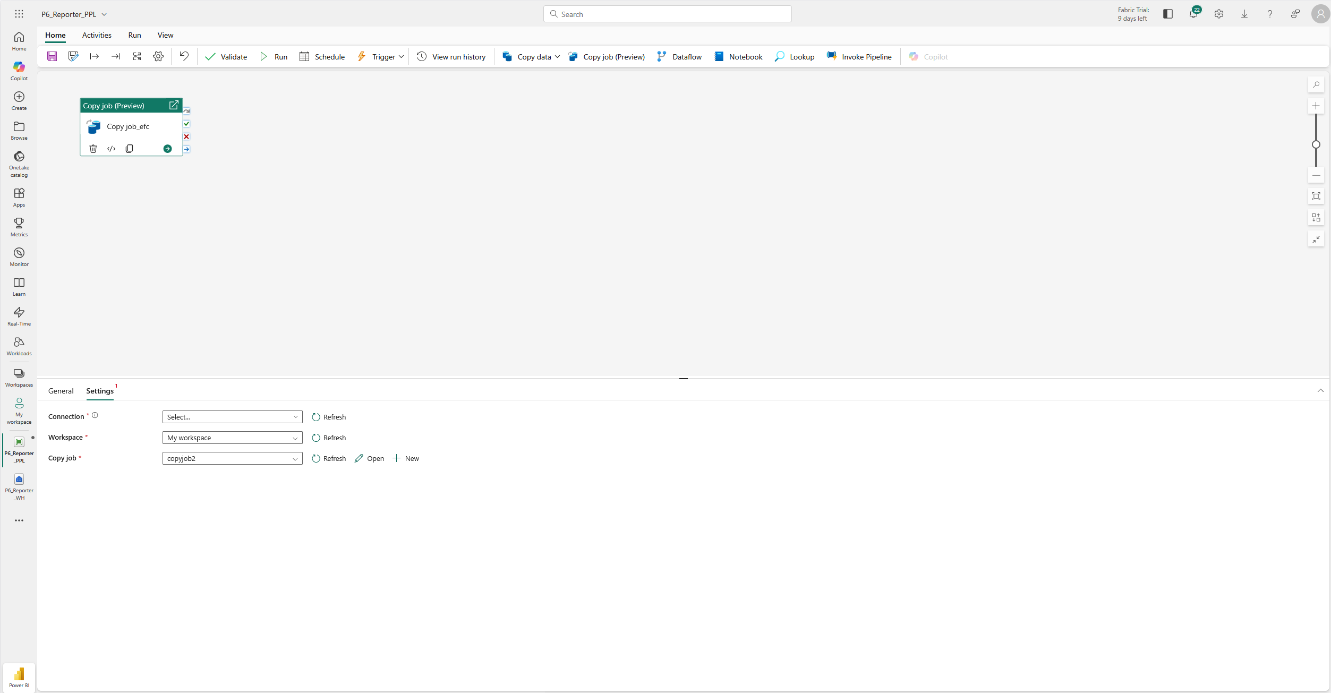This screenshot has height=693, width=1331.
Task: Open the pipeline settings gear icon
Action: coord(158,56)
